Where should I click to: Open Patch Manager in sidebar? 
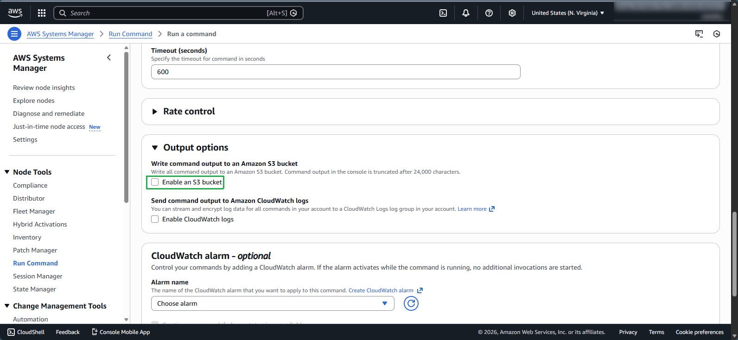coord(35,250)
